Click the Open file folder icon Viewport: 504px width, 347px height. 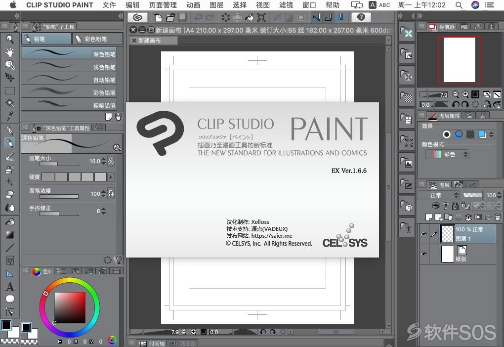coord(170,17)
